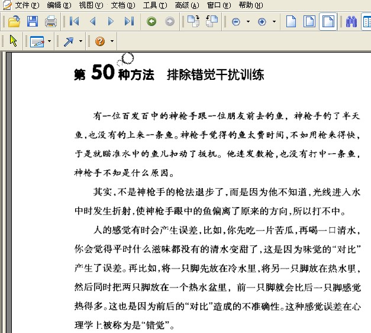Image resolution: width=371 pixels, height=333 pixels.
Task: Open the 帮助(H) menu
Action: 251,5
